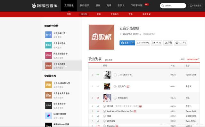Click the 云音乐特色榜 sidebar heading
Viewport: 205px width, 127px height.
(51, 26)
